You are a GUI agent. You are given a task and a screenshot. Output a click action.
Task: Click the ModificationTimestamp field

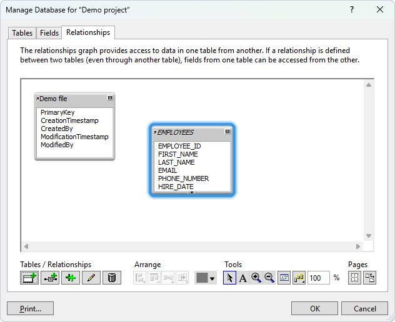click(x=74, y=137)
